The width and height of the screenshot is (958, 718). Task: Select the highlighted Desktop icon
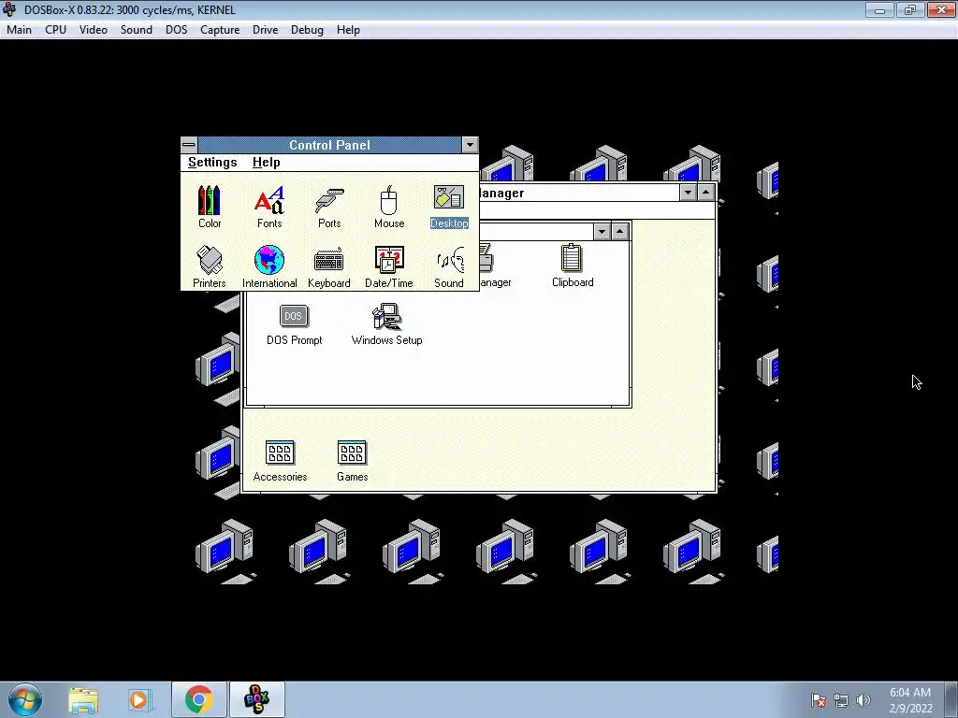449,207
